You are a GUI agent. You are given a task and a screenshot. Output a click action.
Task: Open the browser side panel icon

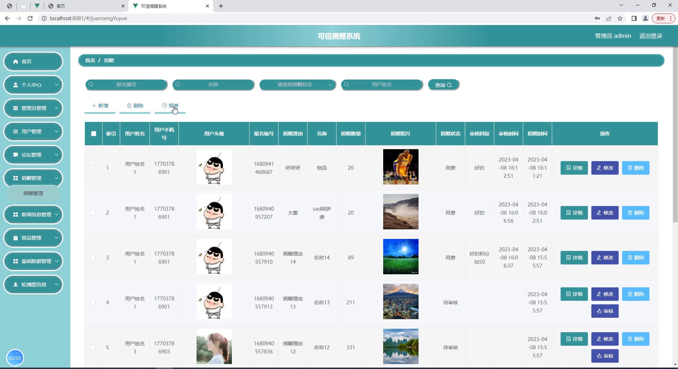click(x=634, y=18)
